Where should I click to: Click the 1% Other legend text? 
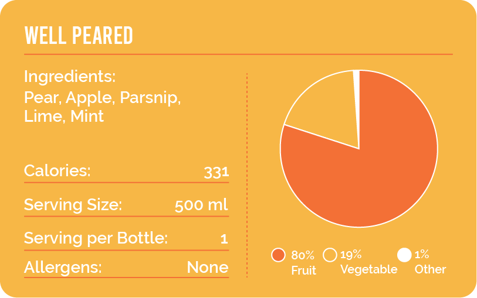click(430, 262)
